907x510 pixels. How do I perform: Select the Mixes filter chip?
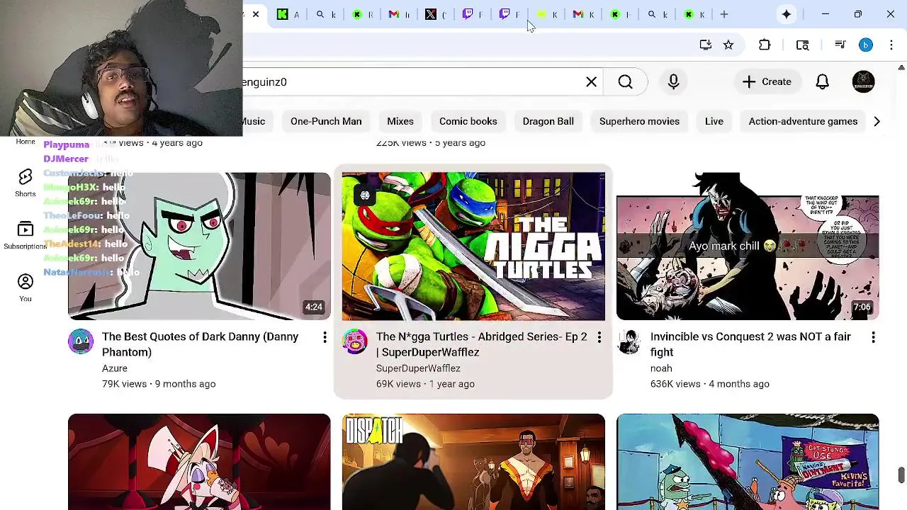pyautogui.click(x=400, y=121)
